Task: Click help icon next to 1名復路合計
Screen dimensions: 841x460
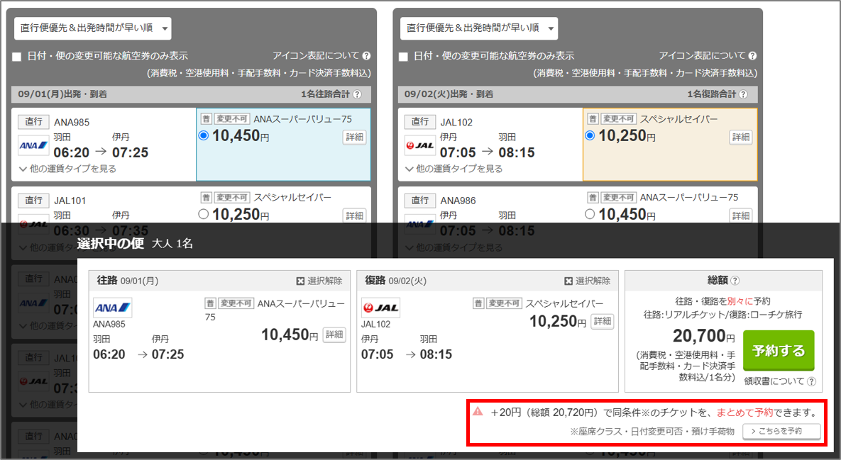Action: (x=743, y=94)
